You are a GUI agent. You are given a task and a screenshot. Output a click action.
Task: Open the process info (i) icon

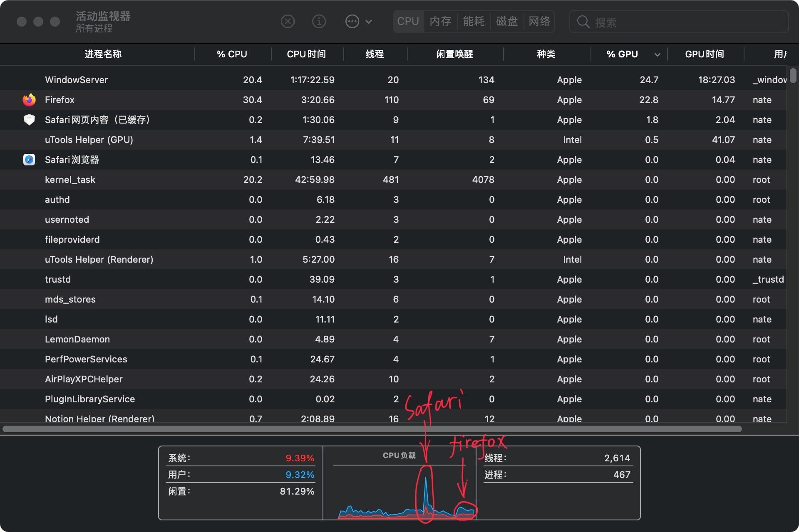tap(319, 21)
